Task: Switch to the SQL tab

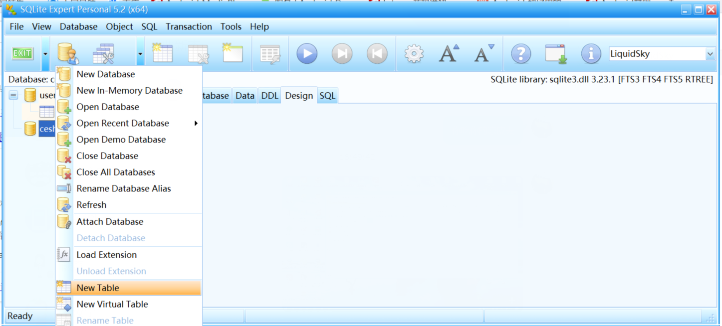Action: 327,95
